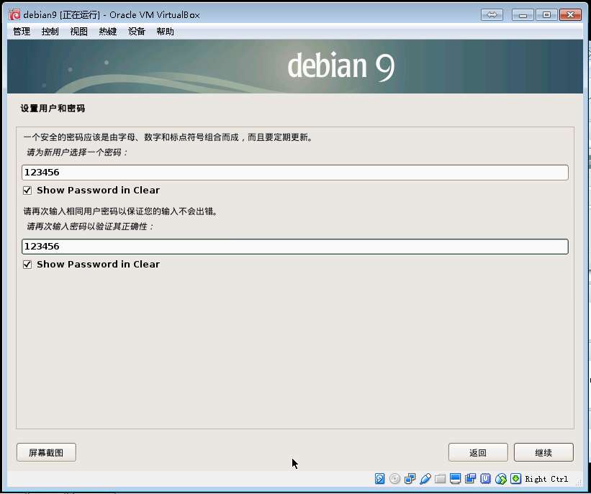Click the video capture status icon
Screen dimensions: 591x494
pos(470,479)
